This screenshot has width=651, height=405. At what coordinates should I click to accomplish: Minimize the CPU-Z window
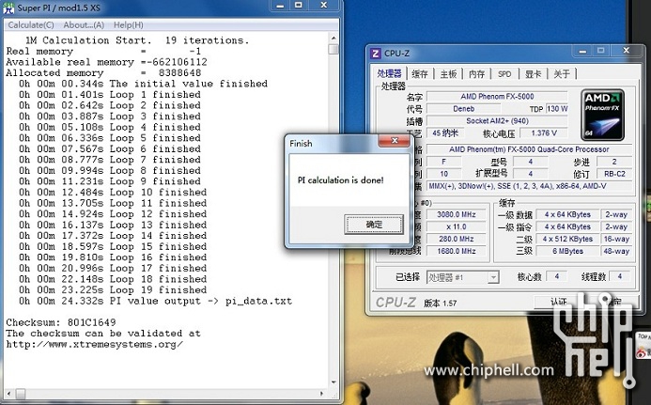pyautogui.click(x=583, y=52)
